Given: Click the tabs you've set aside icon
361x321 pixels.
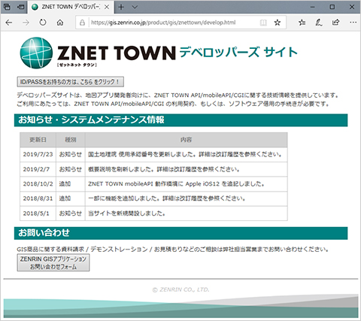Looking at the screenshot, I should click(7, 7).
